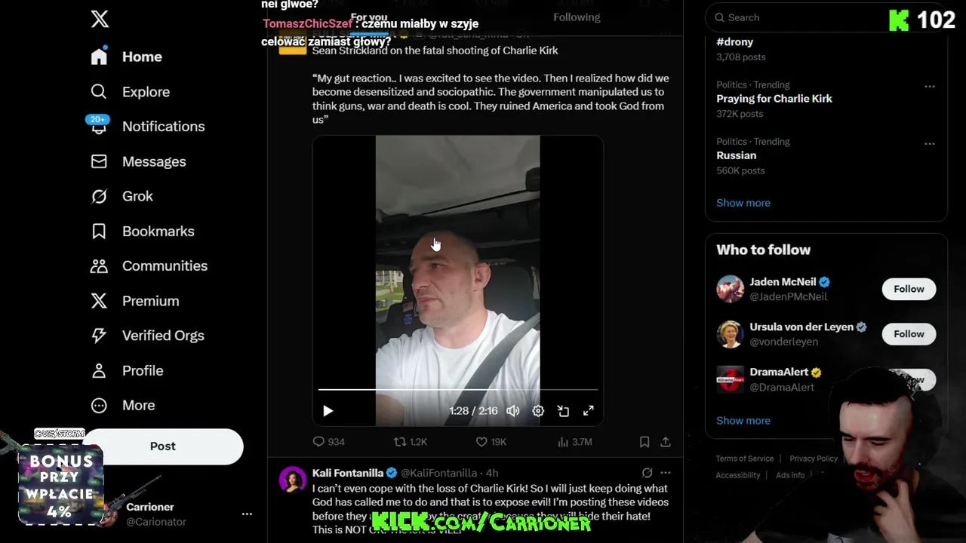Click the Post button
Viewport: 966px width, 543px height.
point(163,446)
